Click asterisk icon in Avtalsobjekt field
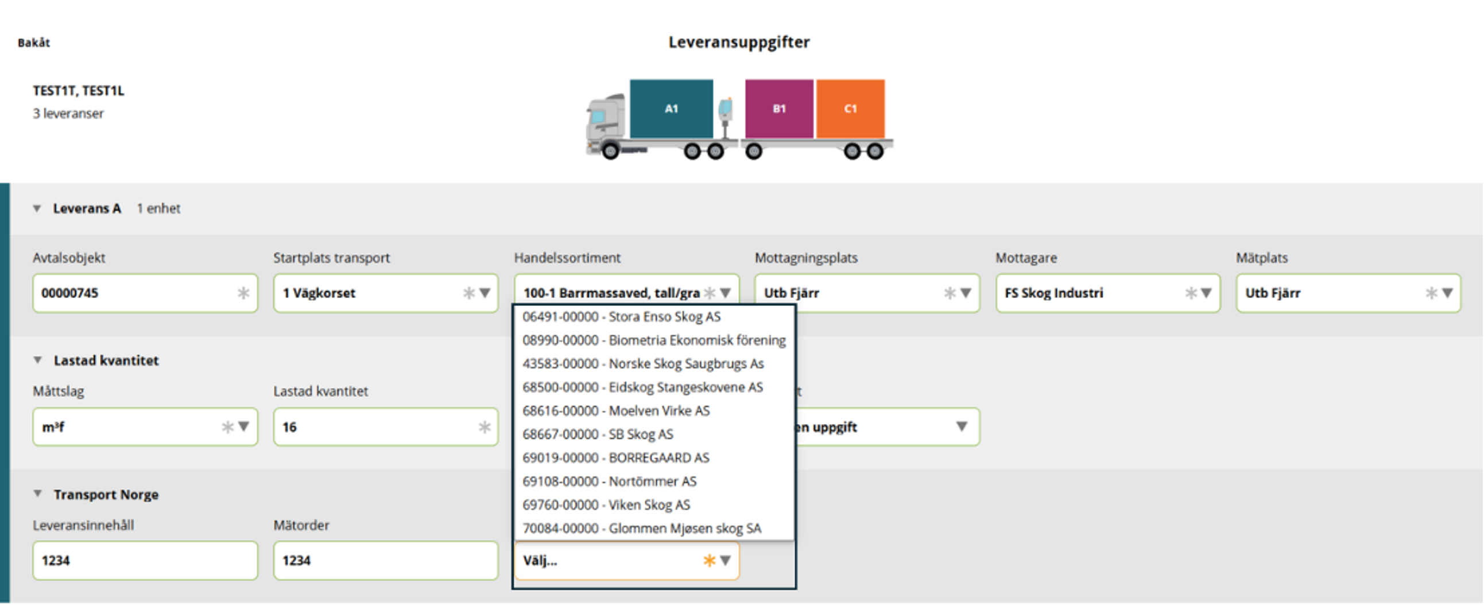Screen dimensions: 1484x605 click(x=243, y=293)
